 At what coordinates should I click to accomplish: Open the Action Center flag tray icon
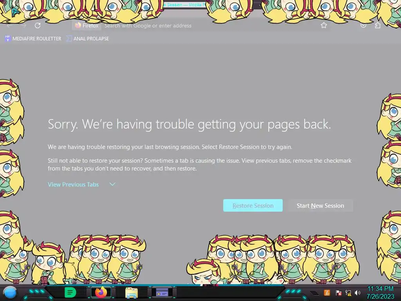(338, 292)
